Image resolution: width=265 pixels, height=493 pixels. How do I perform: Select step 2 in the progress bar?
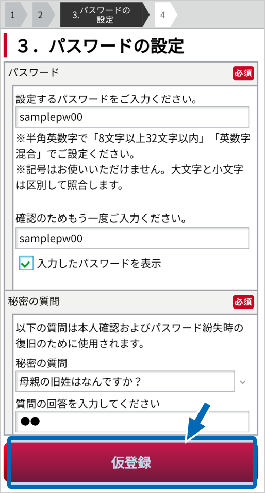pos(41,15)
